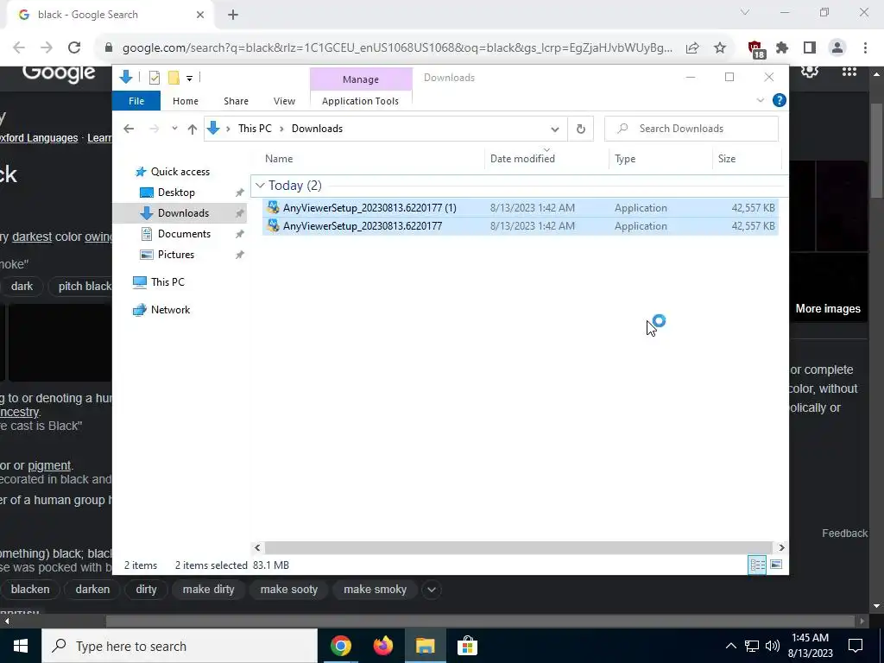Open Chrome extensions puzzle icon
The height and width of the screenshot is (663, 884).
pos(782,48)
